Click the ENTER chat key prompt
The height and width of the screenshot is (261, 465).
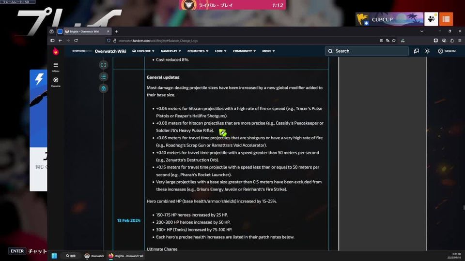click(17, 251)
